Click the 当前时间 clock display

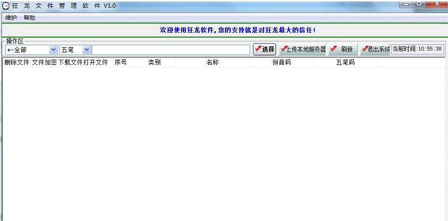coord(417,49)
